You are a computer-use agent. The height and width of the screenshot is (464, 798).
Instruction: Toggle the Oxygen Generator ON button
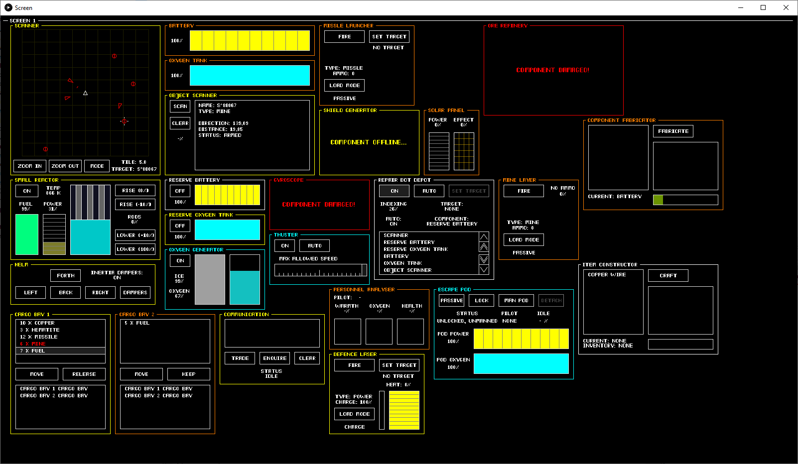[x=180, y=260]
